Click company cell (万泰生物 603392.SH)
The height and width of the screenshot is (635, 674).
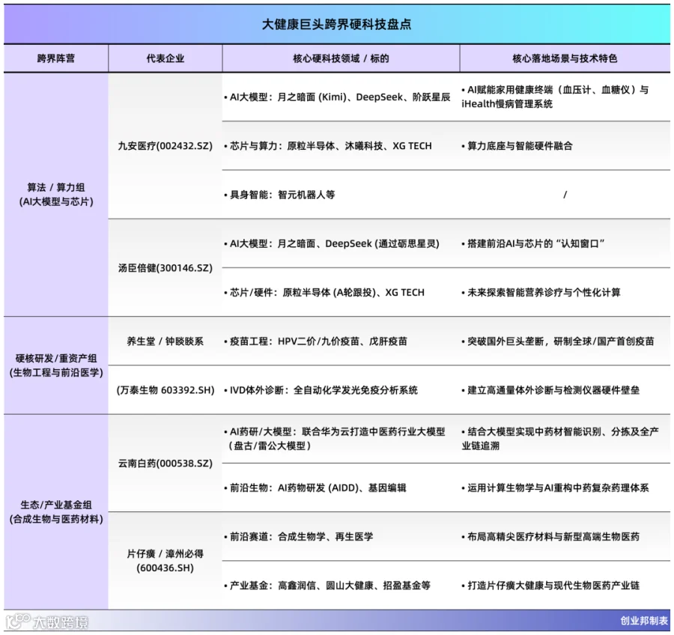165,390
